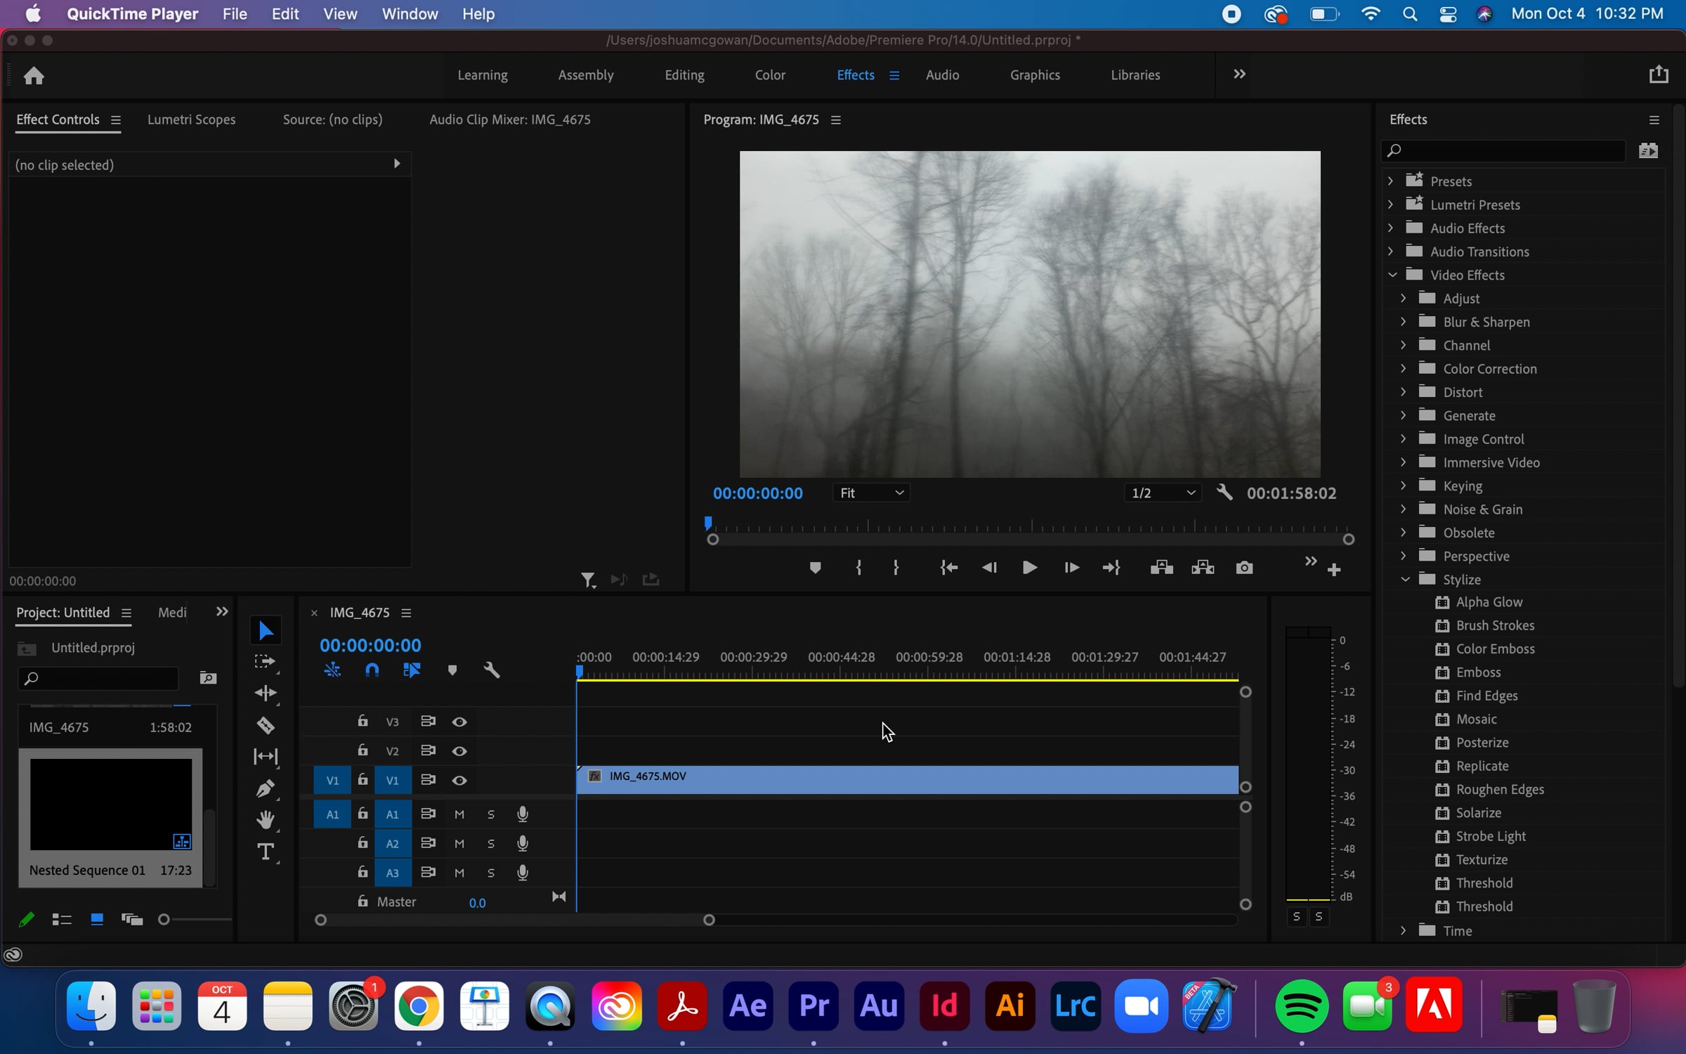Pick the Ripple Edit tool
The height and width of the screenshot is (1054, 1686).
266,693
